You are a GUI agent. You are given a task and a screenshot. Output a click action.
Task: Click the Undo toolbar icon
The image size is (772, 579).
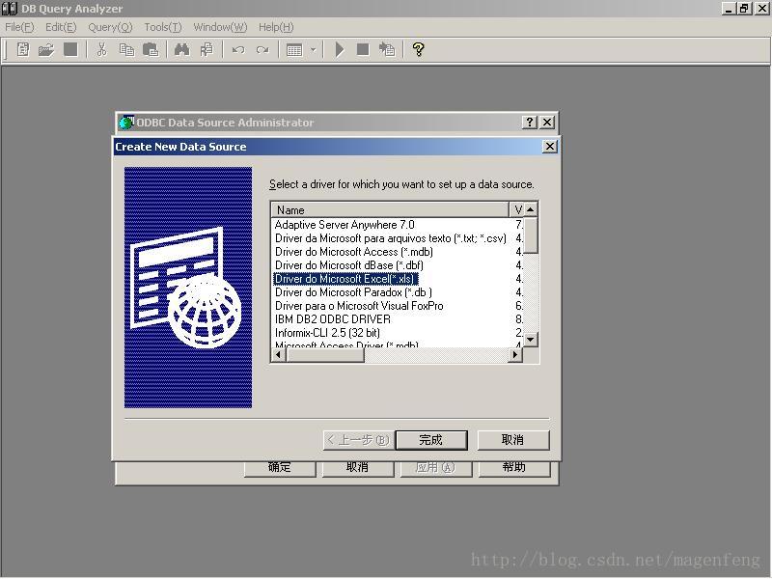click(x=238, y=49)
